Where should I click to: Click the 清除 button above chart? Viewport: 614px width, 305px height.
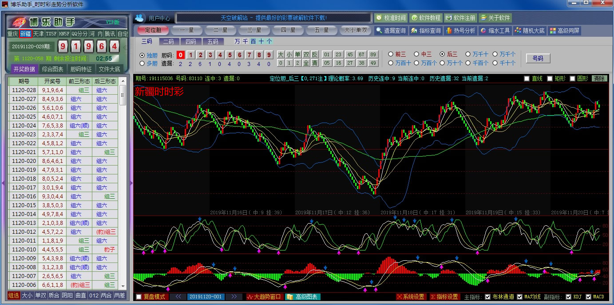click(x=599, y=78)
